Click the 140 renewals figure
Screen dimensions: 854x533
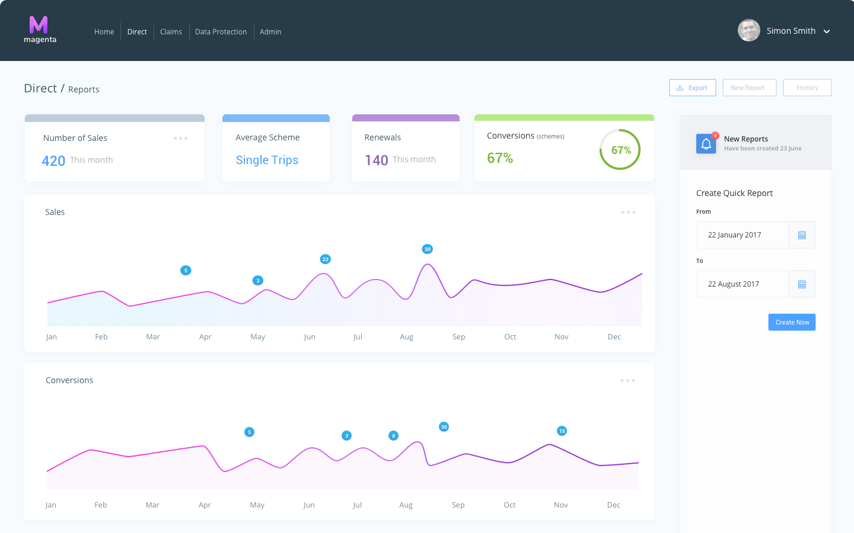tap(377, 160)
